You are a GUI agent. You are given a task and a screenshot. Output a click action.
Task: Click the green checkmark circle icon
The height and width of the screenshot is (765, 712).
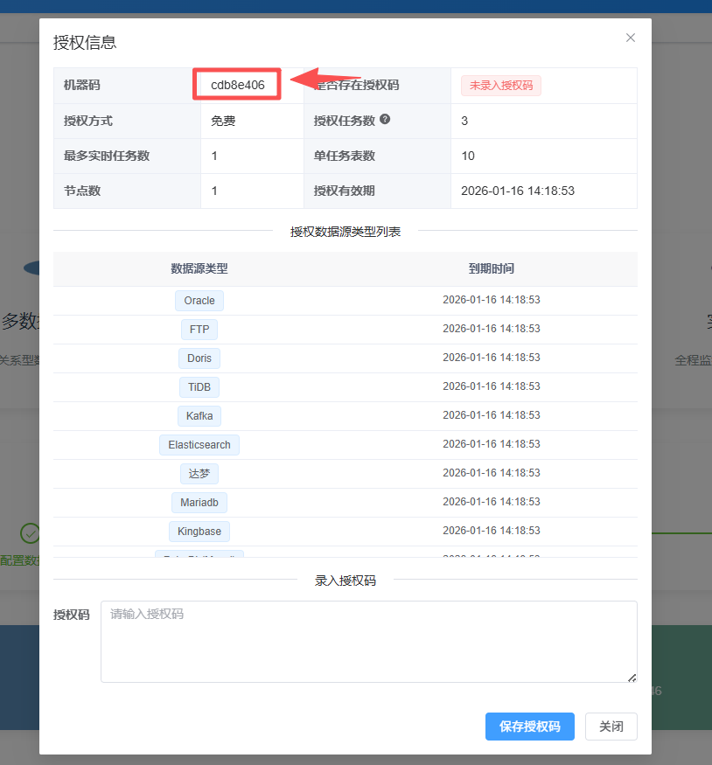31,532
